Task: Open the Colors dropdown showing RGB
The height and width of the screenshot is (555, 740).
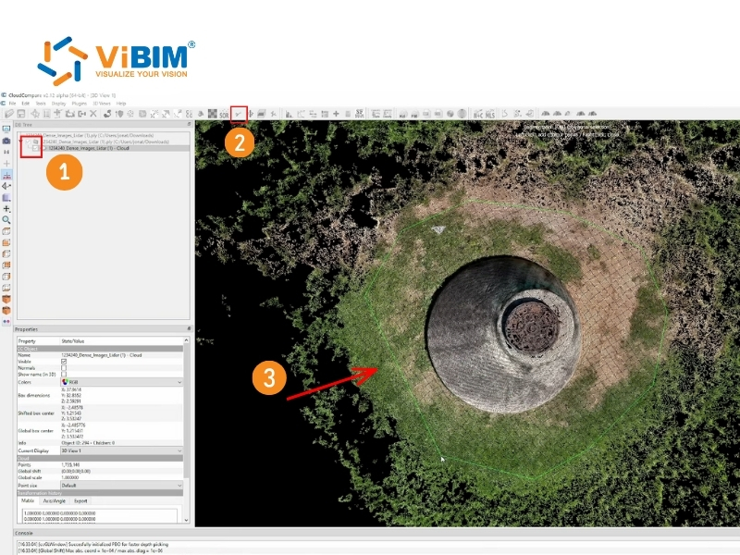Action: [180, 381]
